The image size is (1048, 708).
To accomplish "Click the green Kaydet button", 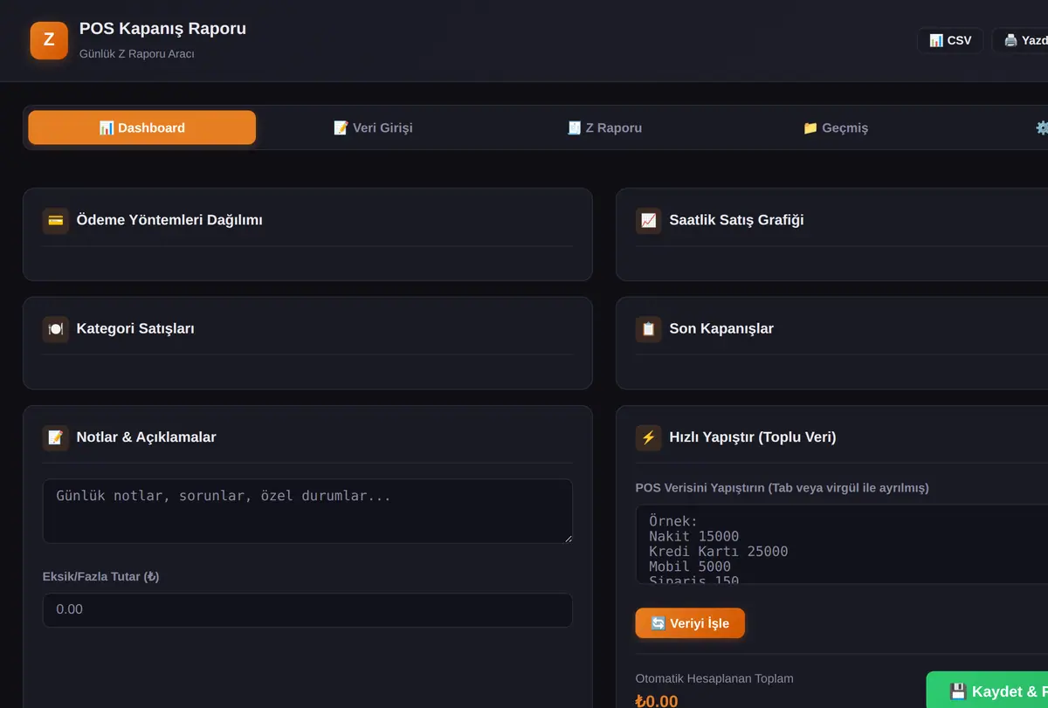I will (x=987, y=691).
